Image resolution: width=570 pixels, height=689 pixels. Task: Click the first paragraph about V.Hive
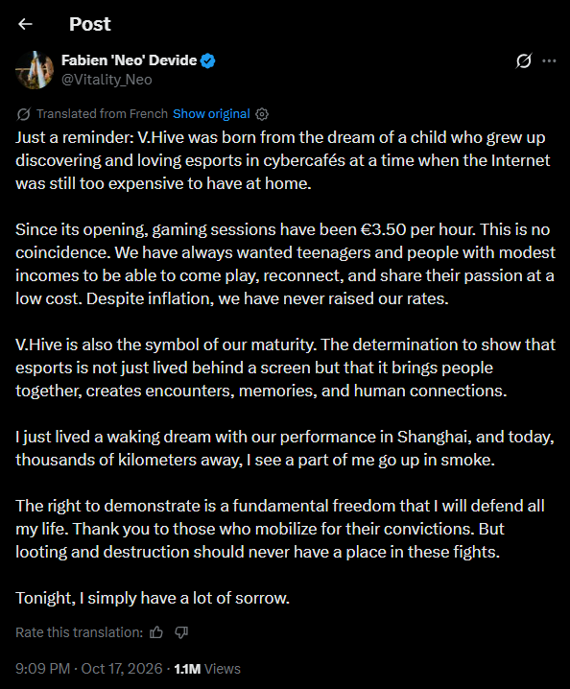[282, 160]
